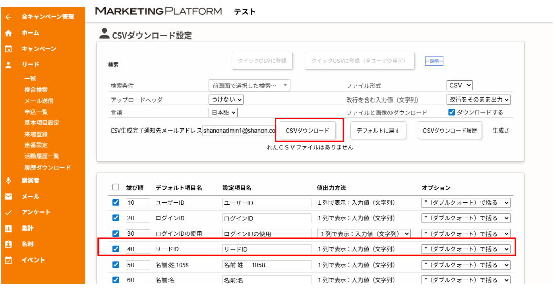
Task: Click the person icon for リード
Action: pos(9,65)
